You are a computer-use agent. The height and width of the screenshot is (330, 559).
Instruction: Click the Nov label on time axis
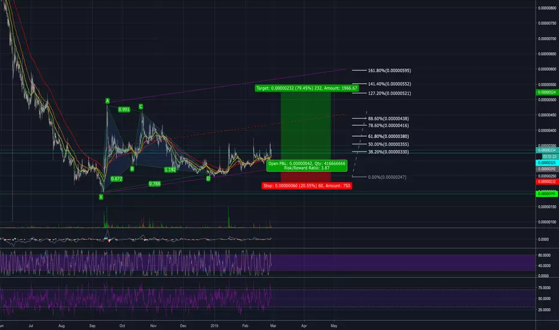pyautogui.click(x=154, y=326)
